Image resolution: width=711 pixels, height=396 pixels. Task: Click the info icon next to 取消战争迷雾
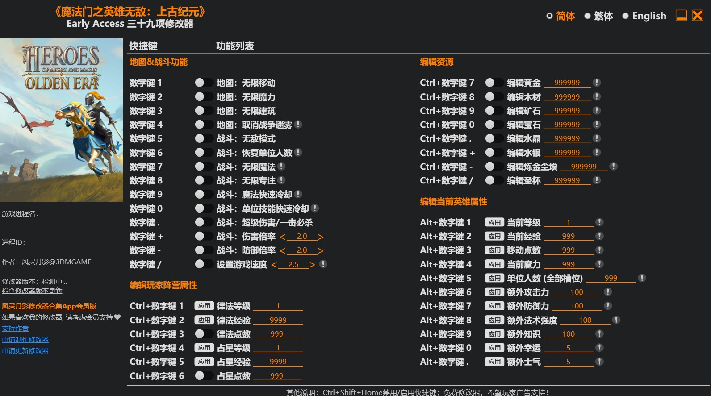click(298, 125)
